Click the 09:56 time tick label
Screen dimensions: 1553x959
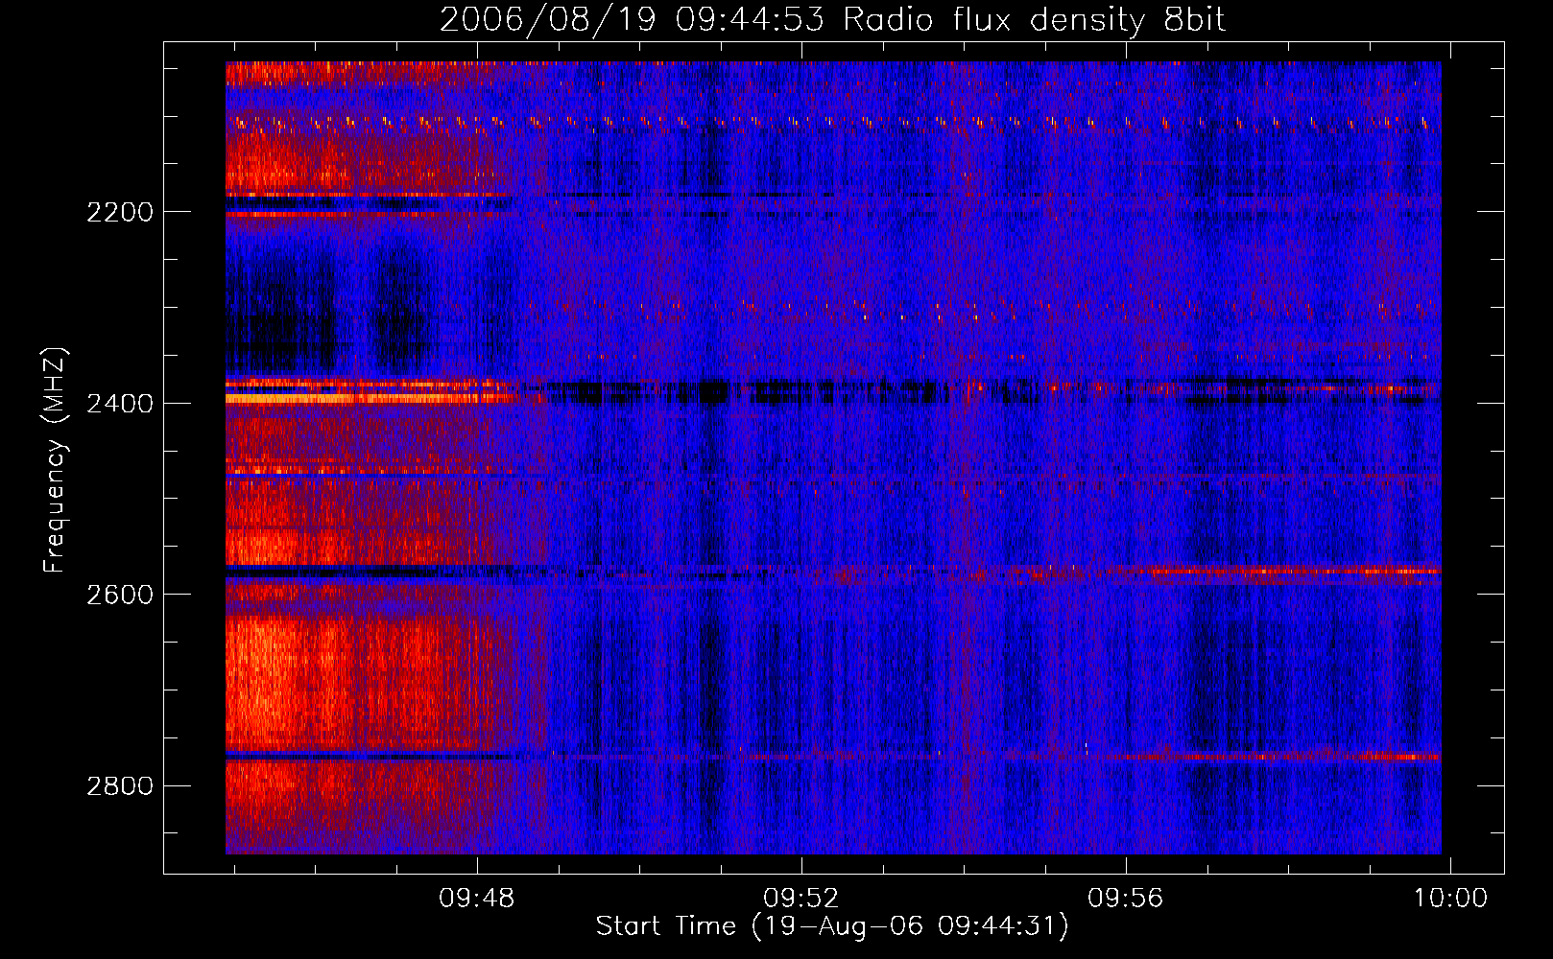click(1125, 899)
